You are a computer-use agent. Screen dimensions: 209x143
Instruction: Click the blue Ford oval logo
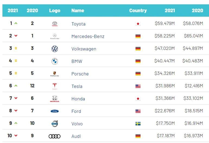click(55, 111)
